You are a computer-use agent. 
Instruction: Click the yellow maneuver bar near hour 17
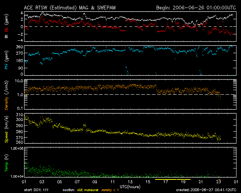coord(166,179)
